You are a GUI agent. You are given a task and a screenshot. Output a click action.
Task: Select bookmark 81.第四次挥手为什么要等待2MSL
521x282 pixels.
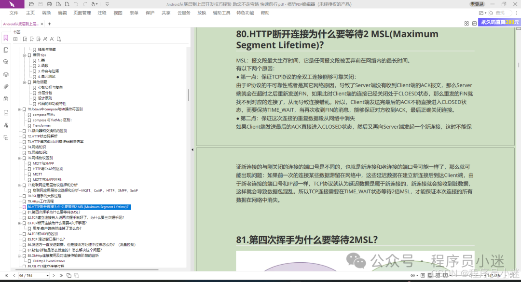(x=54, y=212)
